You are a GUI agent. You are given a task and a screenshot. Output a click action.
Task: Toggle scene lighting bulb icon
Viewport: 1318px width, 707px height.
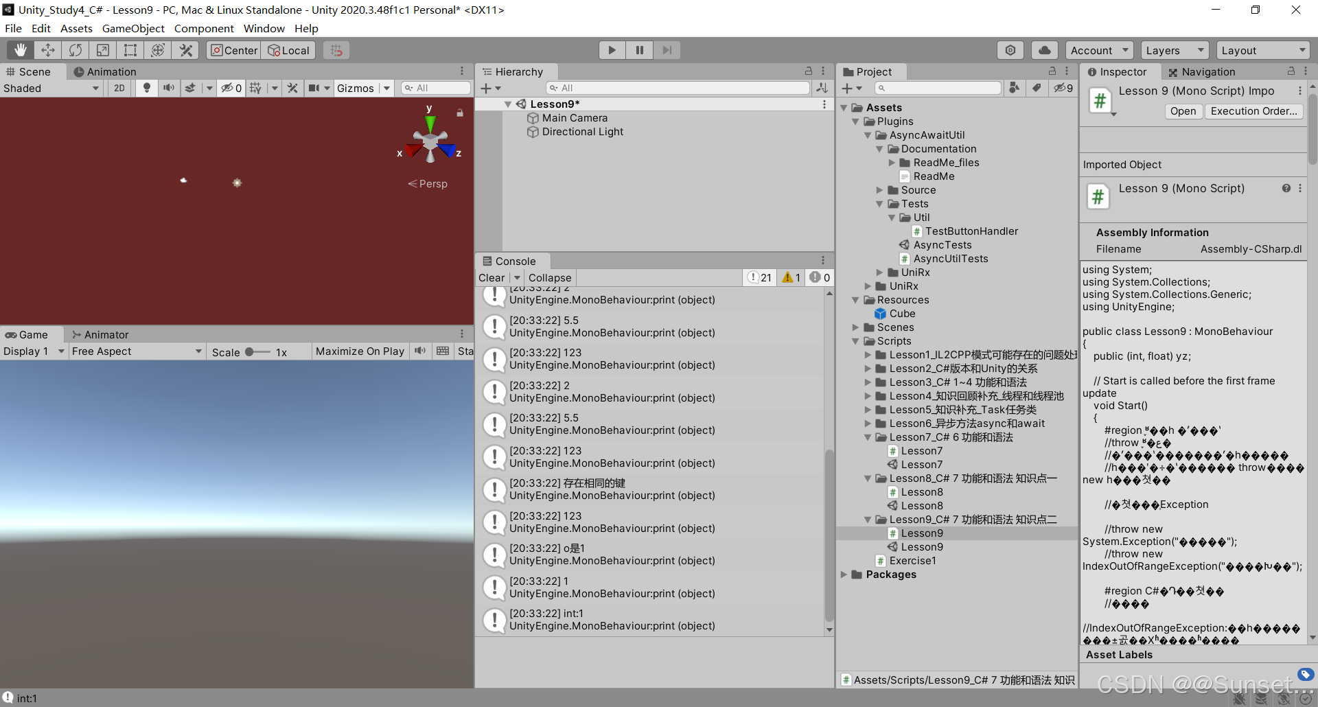pyautogui.click(x=146, y=88)
